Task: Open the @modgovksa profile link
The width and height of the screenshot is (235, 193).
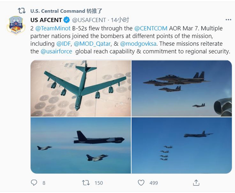Action: coord(138,44)
